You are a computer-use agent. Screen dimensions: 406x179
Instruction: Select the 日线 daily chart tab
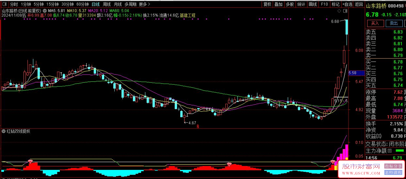pos(96,4)
